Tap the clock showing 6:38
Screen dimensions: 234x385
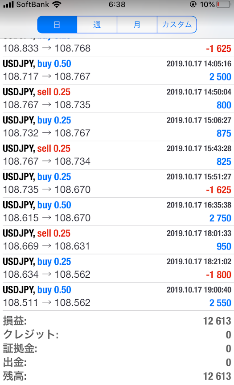coord(117,4)
